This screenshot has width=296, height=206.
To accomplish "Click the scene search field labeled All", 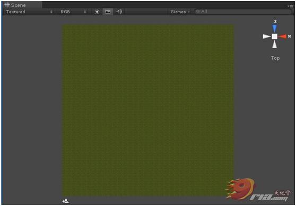I will (243, 12).
